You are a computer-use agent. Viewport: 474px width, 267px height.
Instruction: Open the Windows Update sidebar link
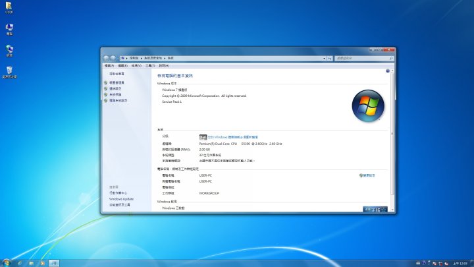121,199
